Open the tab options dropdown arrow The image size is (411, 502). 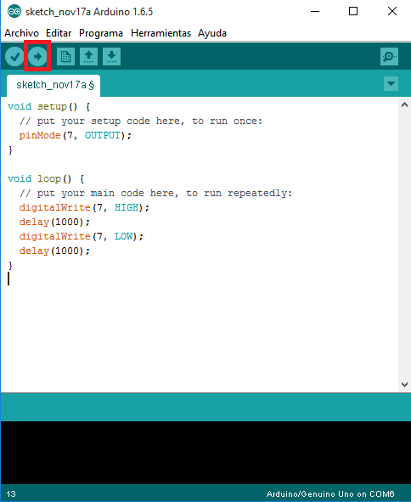pyautogui.click(x=391, y=83)
